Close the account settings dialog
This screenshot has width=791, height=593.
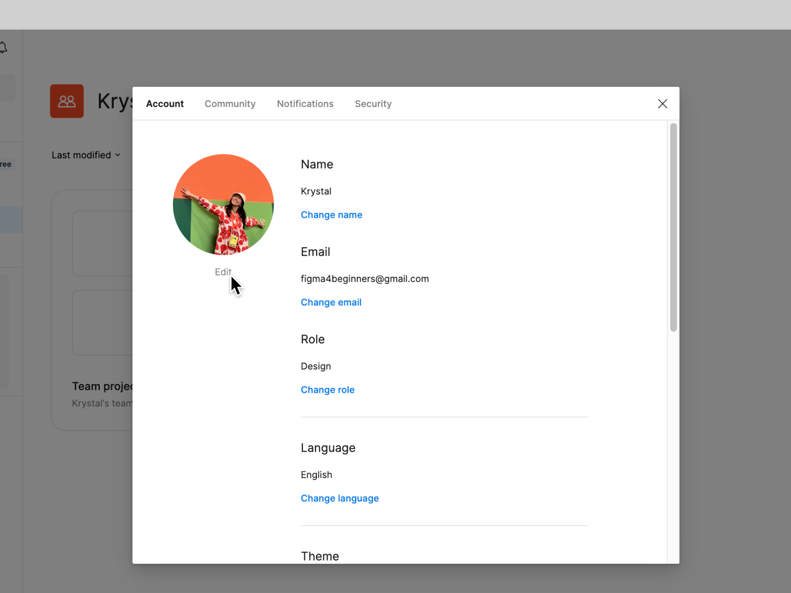pyautogui.click(x=662, y=104)
